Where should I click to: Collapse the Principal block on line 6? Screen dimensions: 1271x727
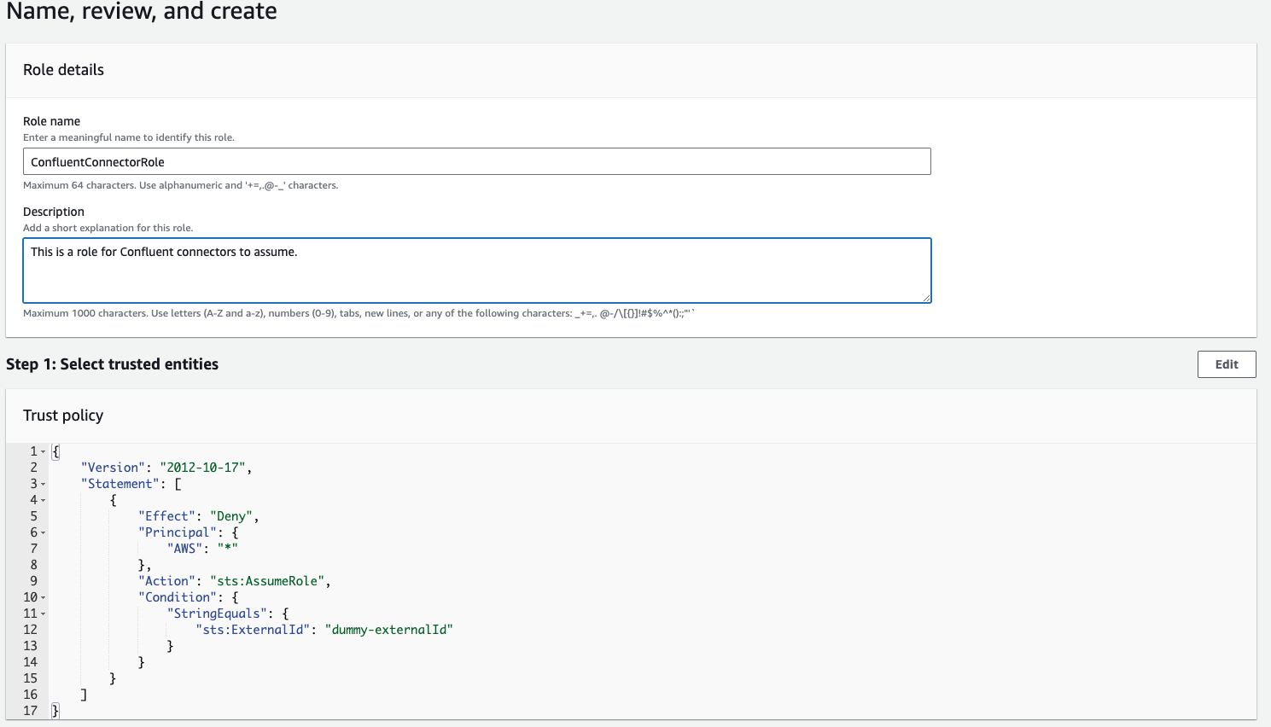pyautogui.click(x=44, y=532)
